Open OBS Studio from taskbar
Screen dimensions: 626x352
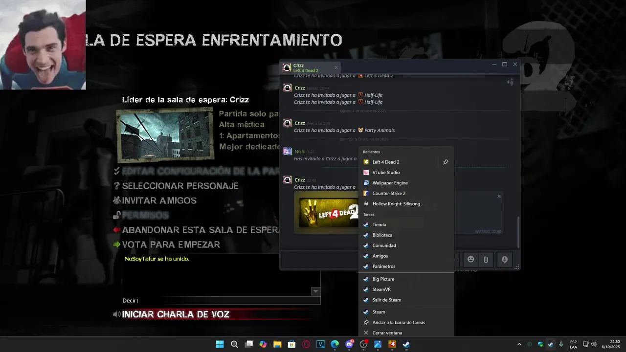(363, 344)
